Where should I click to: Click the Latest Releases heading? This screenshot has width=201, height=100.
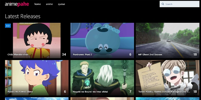click(x=23, y=16)
